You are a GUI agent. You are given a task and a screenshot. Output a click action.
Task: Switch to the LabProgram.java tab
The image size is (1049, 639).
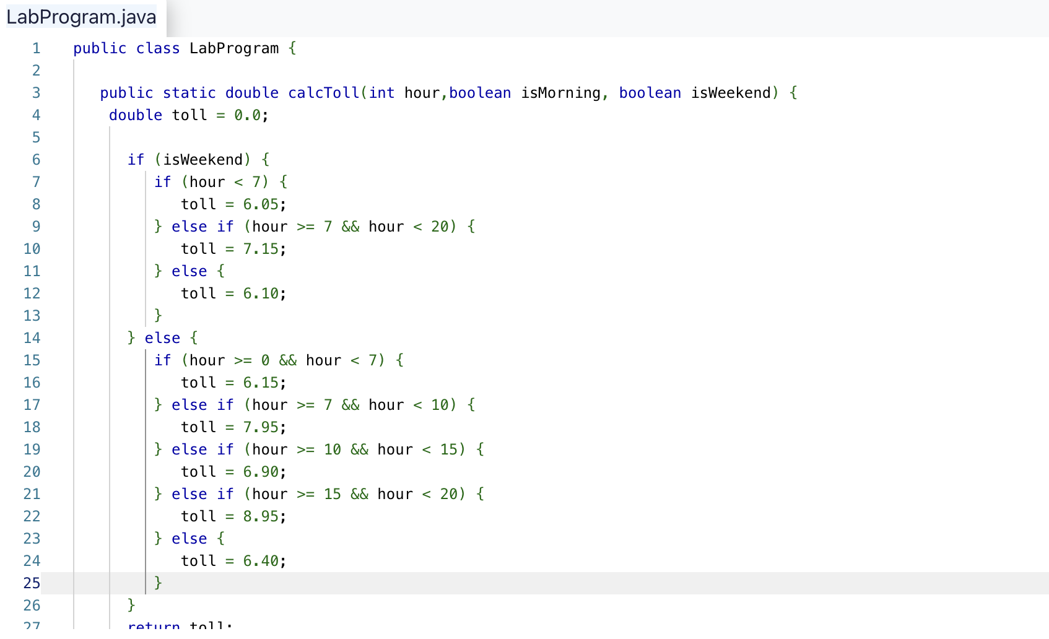[81, 17]
